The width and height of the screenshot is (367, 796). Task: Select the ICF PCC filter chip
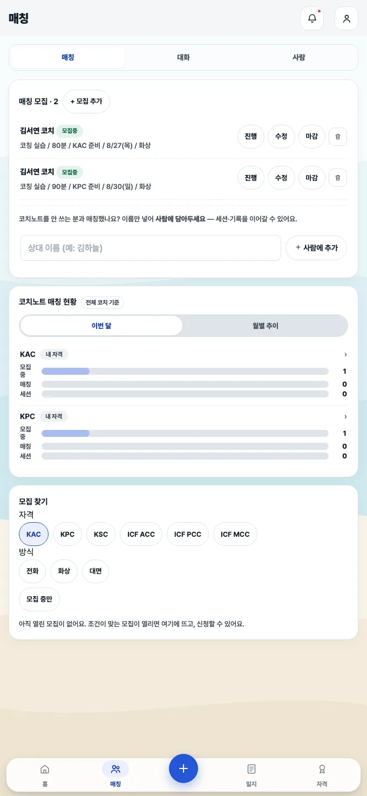pos(188,534)
